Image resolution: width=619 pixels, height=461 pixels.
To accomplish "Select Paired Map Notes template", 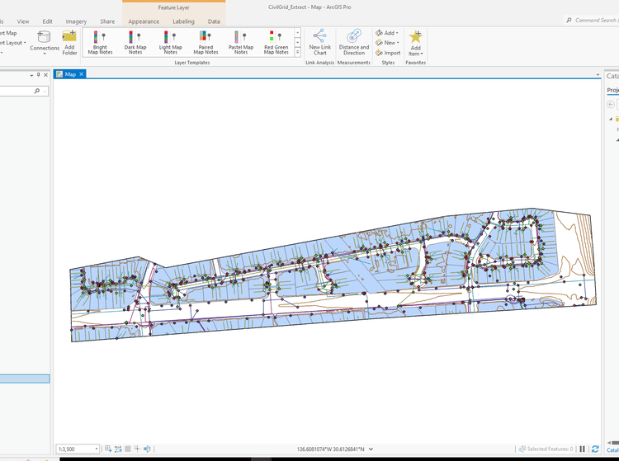I will tap(206, 42).
